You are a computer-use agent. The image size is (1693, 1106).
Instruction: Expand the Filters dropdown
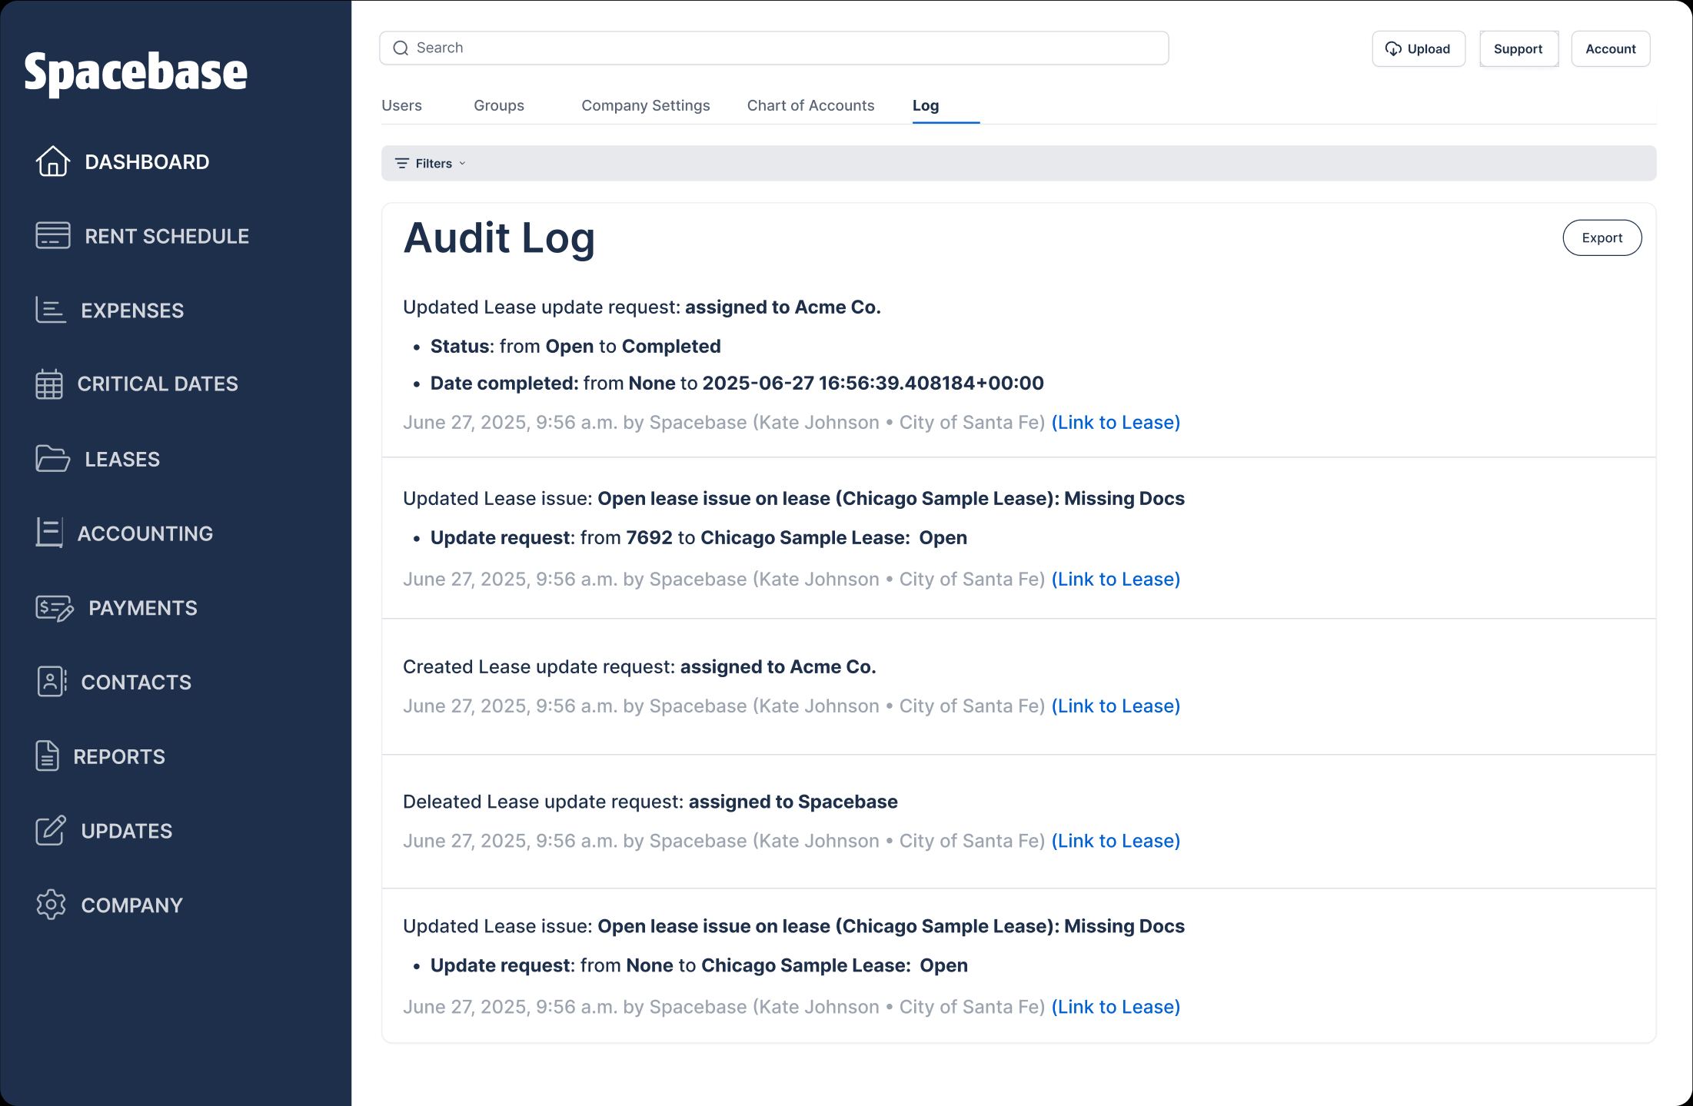[431, 164]
